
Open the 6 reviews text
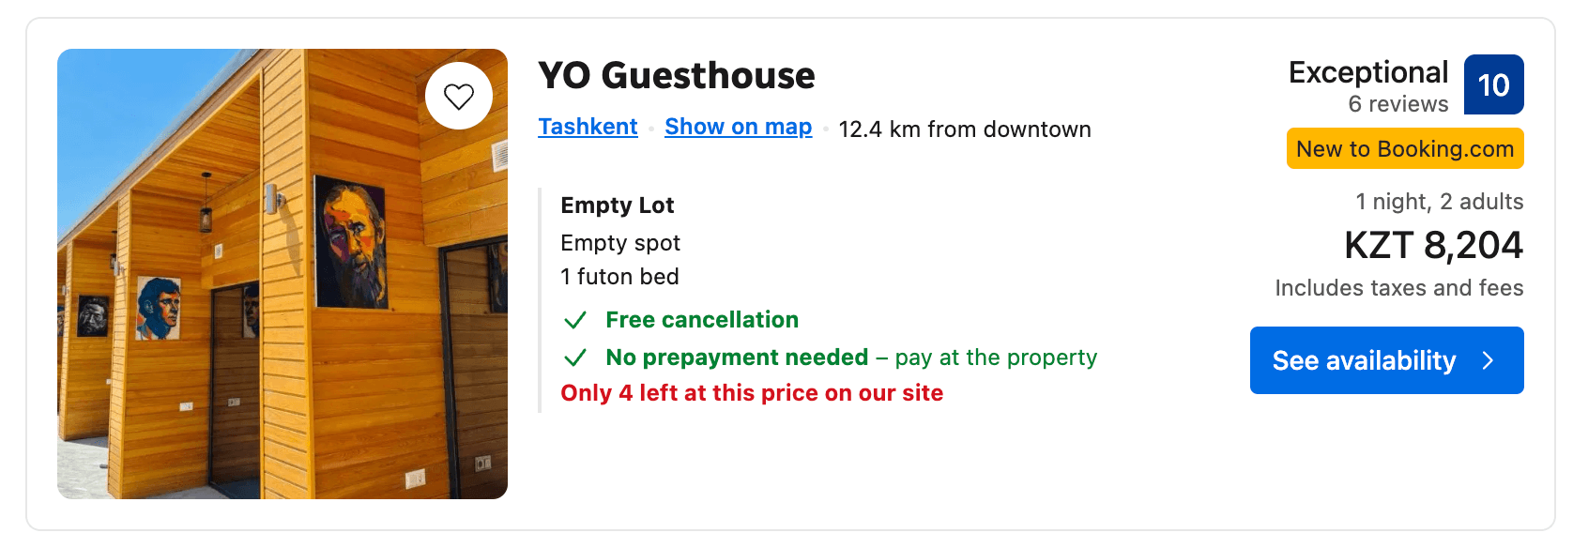pyautogui.click(x=1397, y=104)
